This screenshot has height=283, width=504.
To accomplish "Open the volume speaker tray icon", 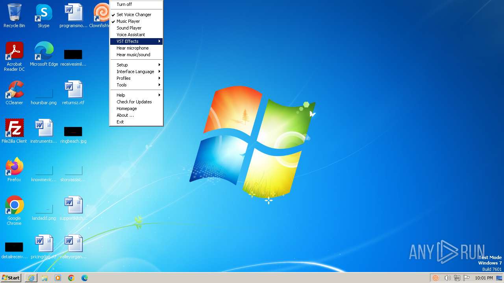I will pos(447,278).
